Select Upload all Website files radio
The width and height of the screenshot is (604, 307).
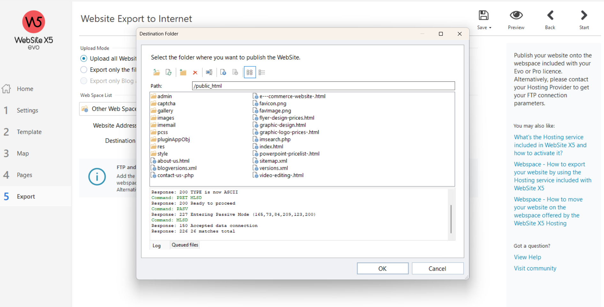click(84, 58)
